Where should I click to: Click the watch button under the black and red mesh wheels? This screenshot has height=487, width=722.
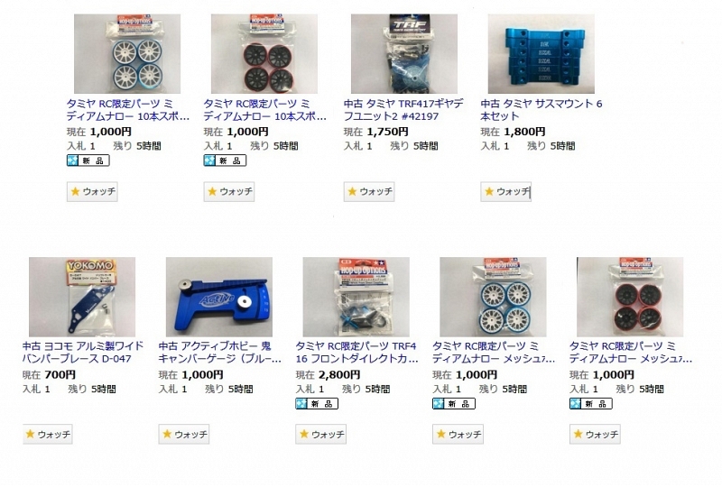click(595, 434)
